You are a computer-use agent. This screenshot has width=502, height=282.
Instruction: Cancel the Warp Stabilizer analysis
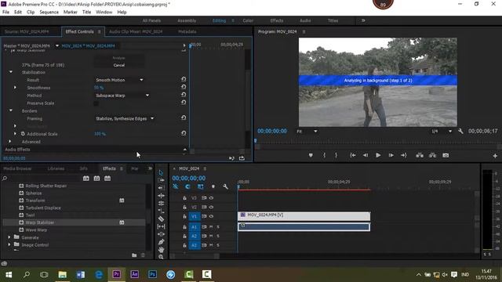pyautogui.click(x=118, y=65)
